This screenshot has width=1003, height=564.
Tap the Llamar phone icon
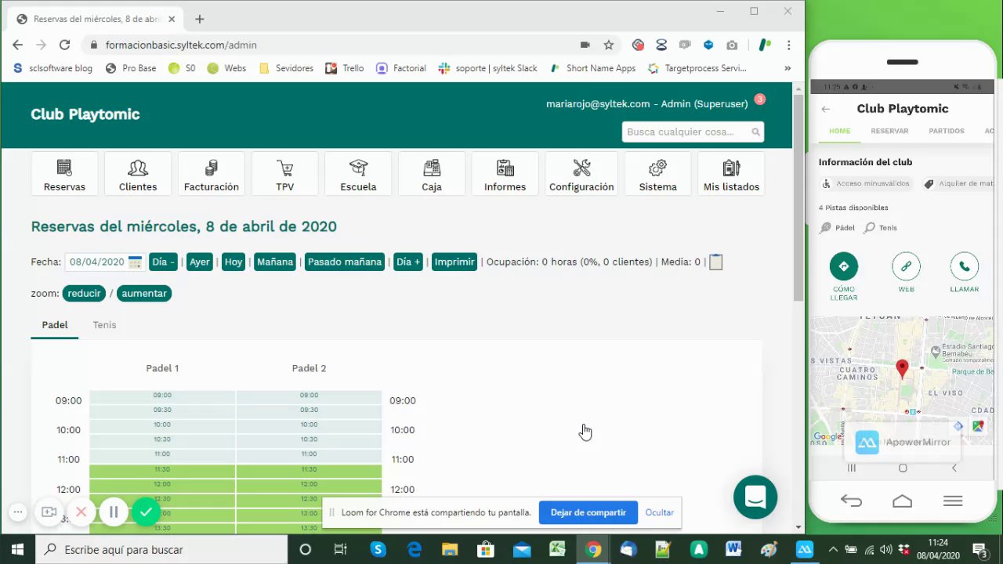coord(964,266)
